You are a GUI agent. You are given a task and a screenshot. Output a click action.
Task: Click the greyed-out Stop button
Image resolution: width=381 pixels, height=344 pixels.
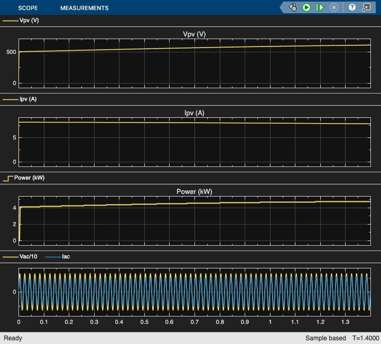333,7
